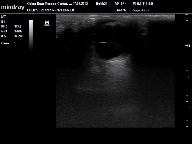Select the DR90 dynamic range parameter
This screenshot has height=144, width=192.
coord(19,36)
